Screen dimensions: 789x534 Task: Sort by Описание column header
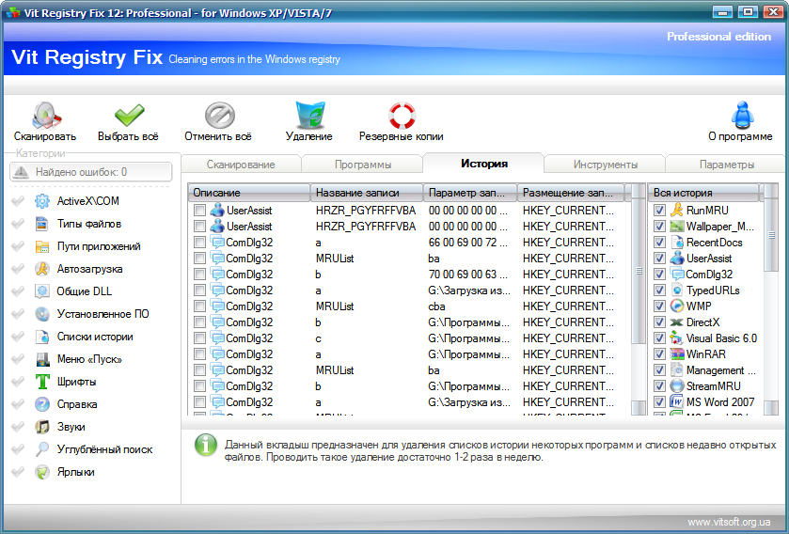pos(248,193)
